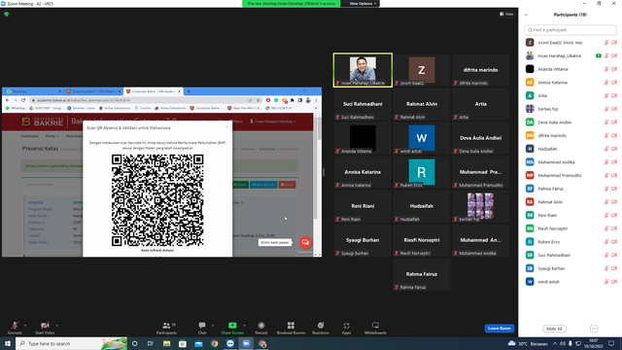
Task: Click the red chat bubble in shared browser
Action: point(305,242)
